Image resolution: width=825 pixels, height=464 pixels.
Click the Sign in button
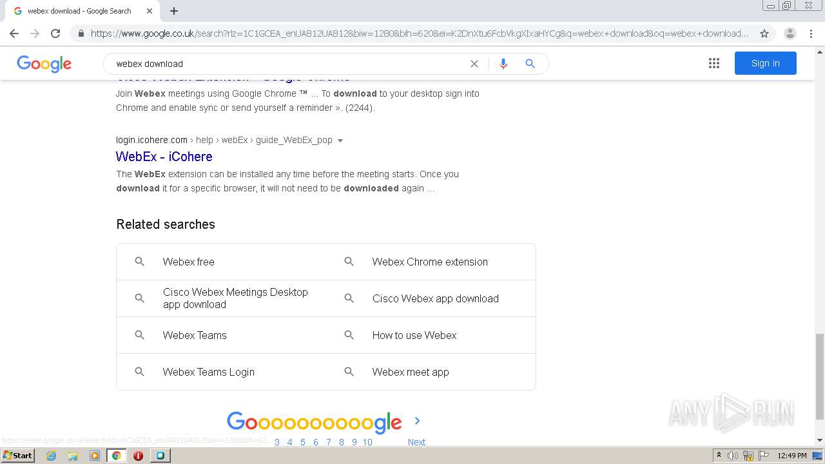click(x=765, y=63)
